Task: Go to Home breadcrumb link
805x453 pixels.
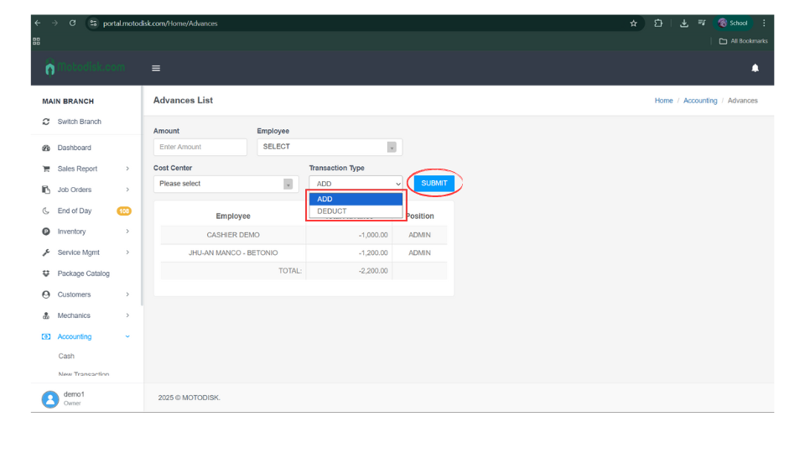Action: [663, 101]
